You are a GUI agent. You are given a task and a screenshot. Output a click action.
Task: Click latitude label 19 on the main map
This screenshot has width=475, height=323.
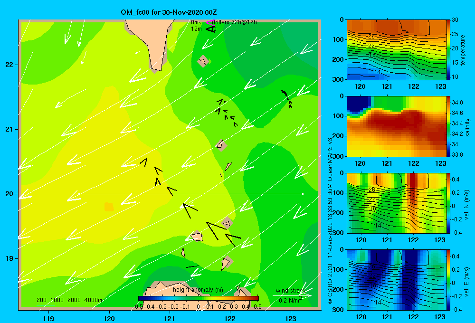point(9,258)
